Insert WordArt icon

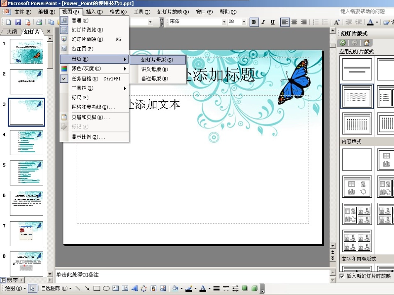(135, 288)
